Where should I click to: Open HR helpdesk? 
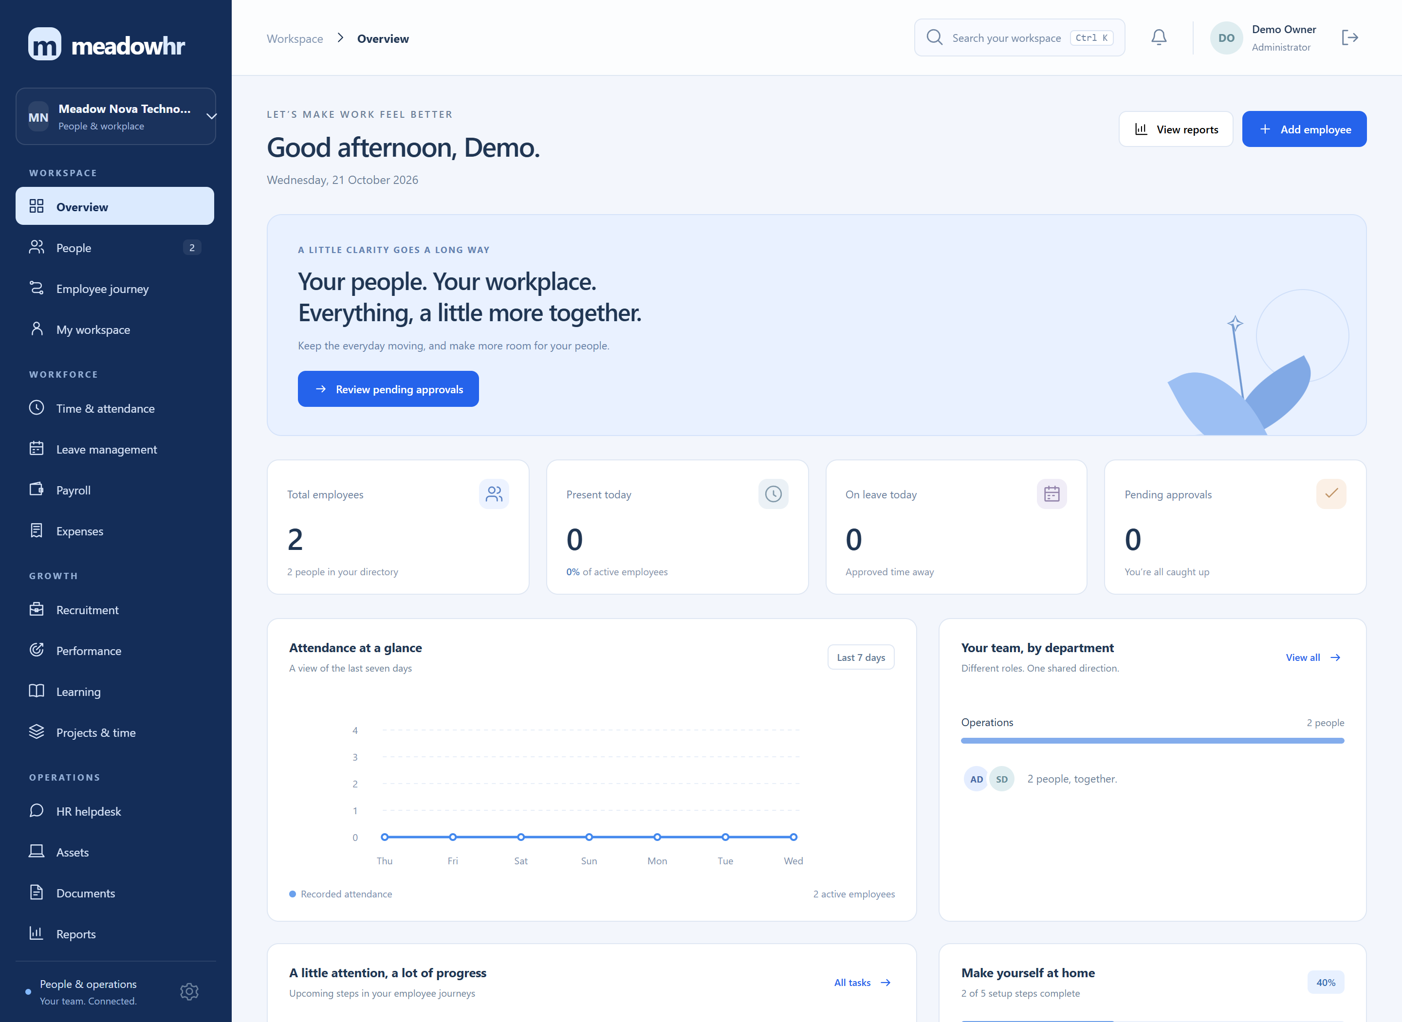click(115, 811)
